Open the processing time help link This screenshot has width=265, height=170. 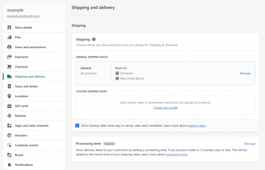[x=176, y=154]
